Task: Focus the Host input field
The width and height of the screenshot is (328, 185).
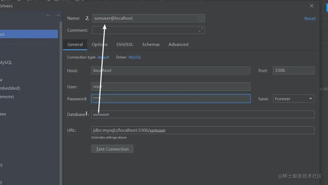Action: 171,71
